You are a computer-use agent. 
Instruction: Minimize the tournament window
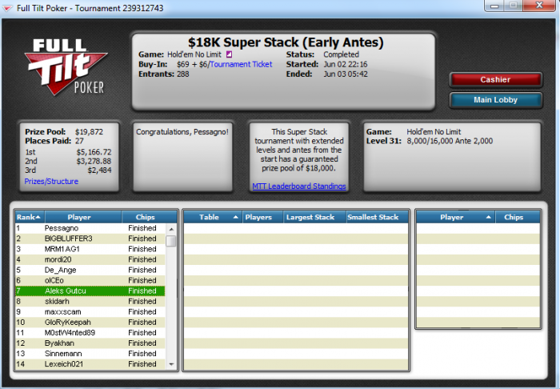click(494, 6)
